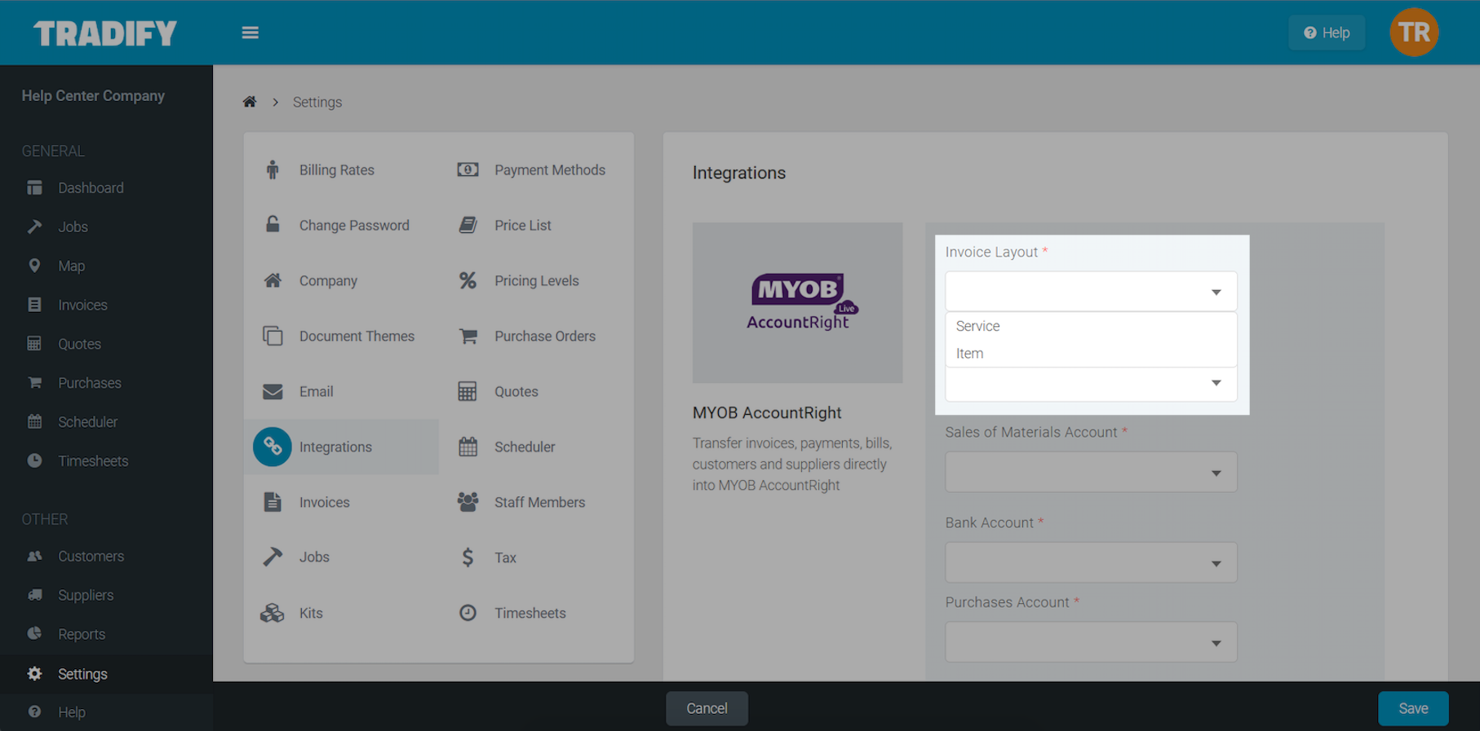
Task: Click the Purchases cart icon in sidebar
Action: (34, 383)
